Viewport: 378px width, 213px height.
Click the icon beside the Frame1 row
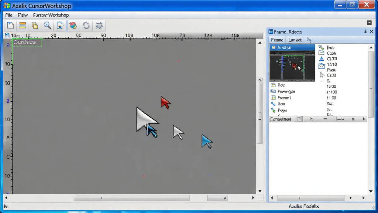(273, 98)
